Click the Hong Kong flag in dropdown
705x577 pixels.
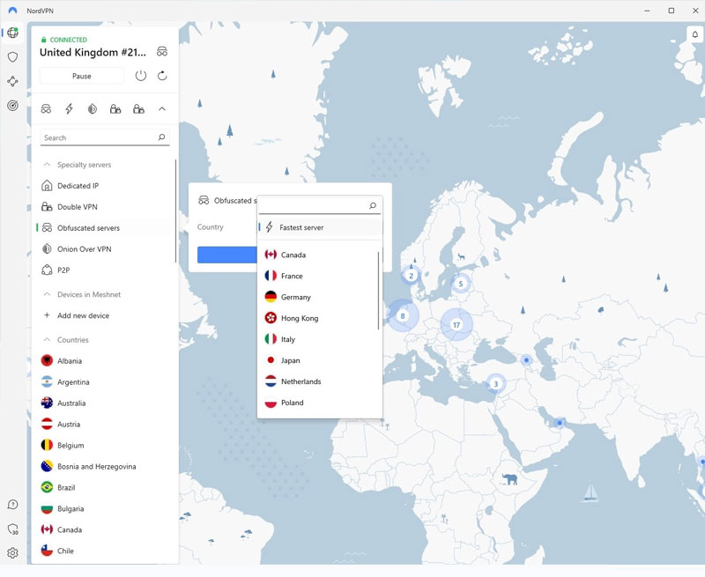pos(271,318)
